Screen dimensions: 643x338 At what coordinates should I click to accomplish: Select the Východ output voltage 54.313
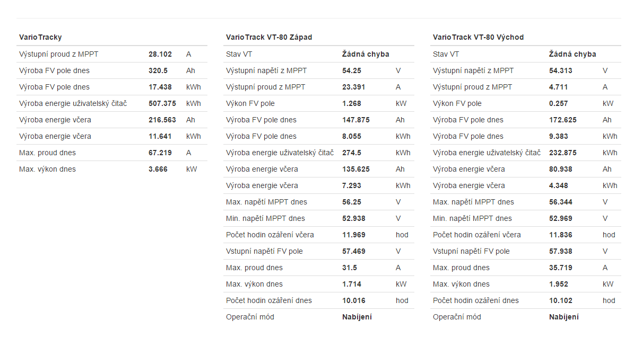click(561, 70)
